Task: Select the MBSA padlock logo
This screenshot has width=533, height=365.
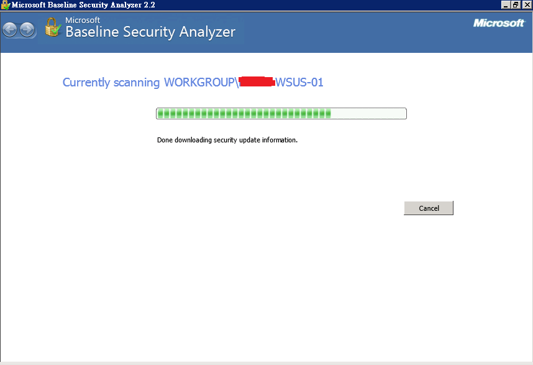Action: point(52,27)
